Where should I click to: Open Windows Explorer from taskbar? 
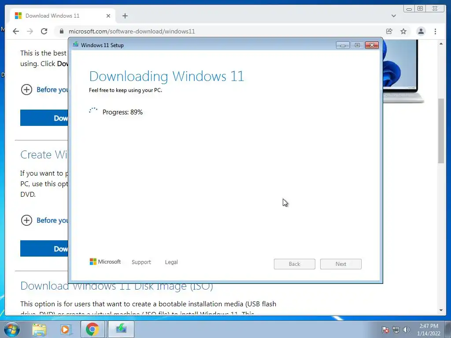39,329
